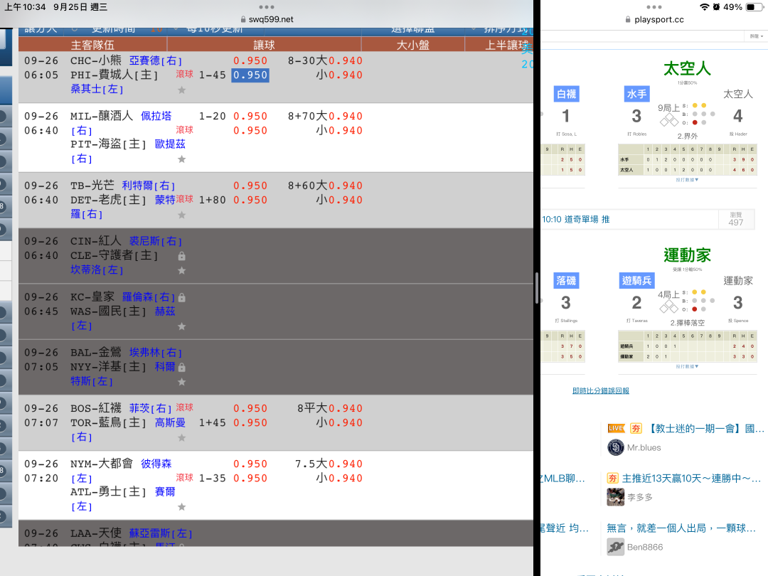This screenshot has height=576, width=768.
Task: Expand 投打數據 under 遊騎兵 vs 運動家 box score
Action: pos(687,366)
